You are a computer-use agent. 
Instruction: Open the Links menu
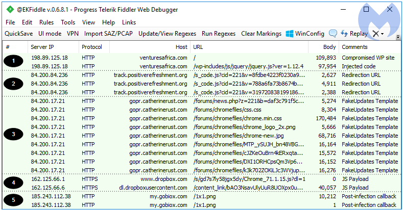pos(129,22)
